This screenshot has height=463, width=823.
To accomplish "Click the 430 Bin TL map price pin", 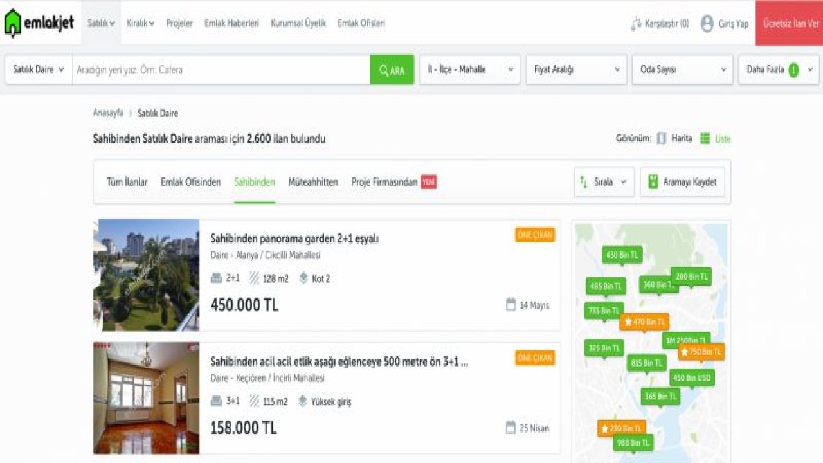I will click(x=622, y=255).
